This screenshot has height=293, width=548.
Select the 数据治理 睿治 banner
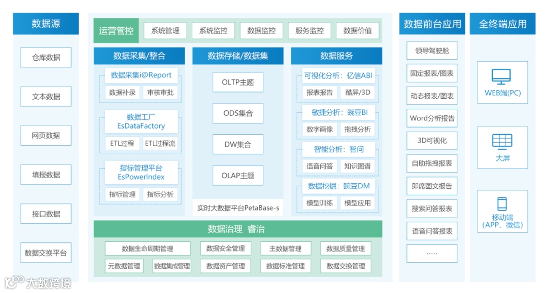pos(237,229)
